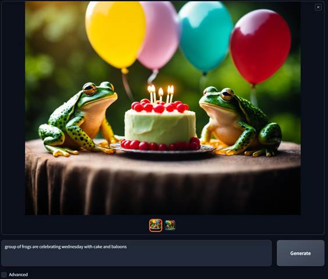Select the second generated image thumbnail

click(x=170, y=226)
